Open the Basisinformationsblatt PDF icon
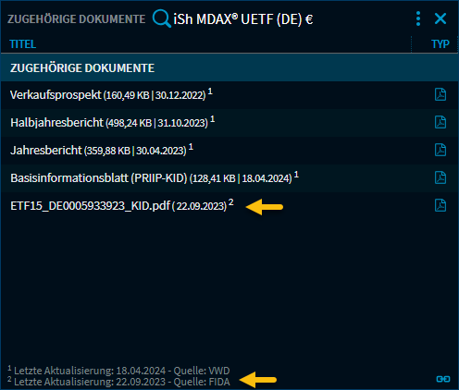The width and height of the screenshot is (459, 390). [x=440, y=177]
